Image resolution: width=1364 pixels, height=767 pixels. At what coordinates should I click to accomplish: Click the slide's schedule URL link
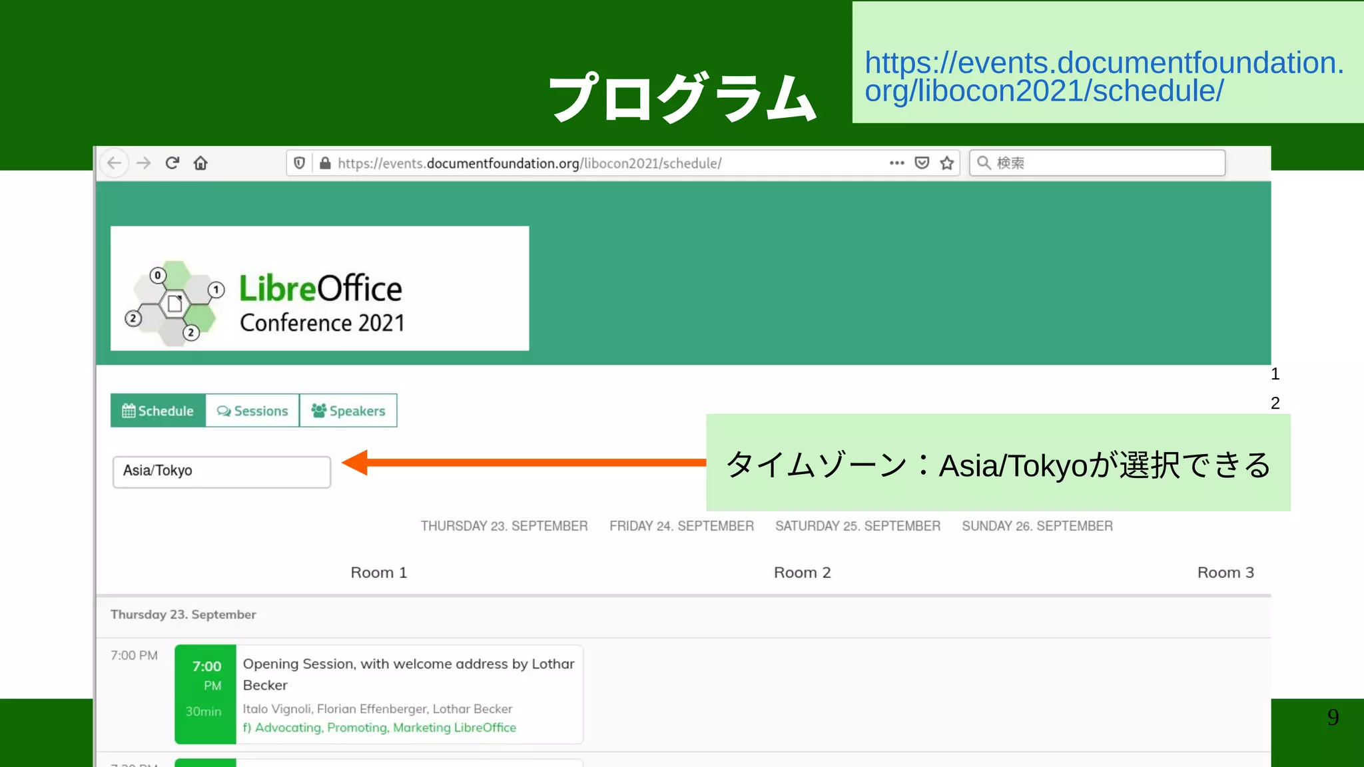(x=1104, y=77)
